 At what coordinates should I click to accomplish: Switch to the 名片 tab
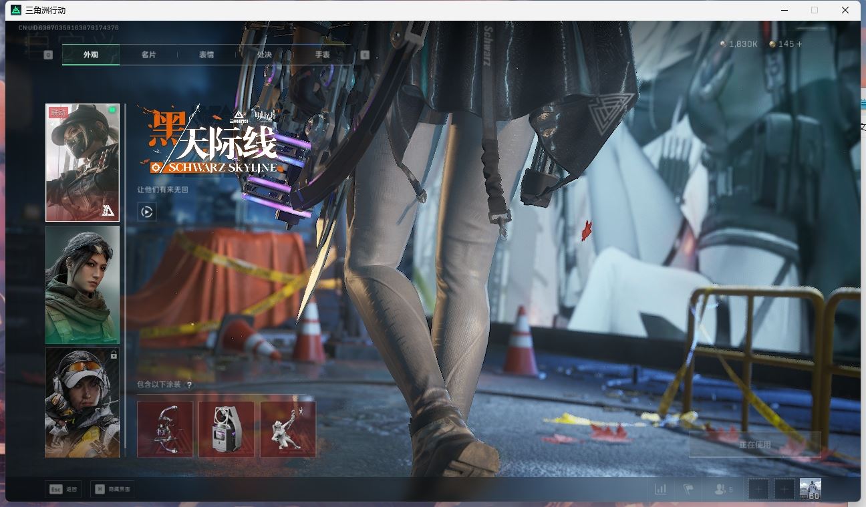[x=148, y=55]
